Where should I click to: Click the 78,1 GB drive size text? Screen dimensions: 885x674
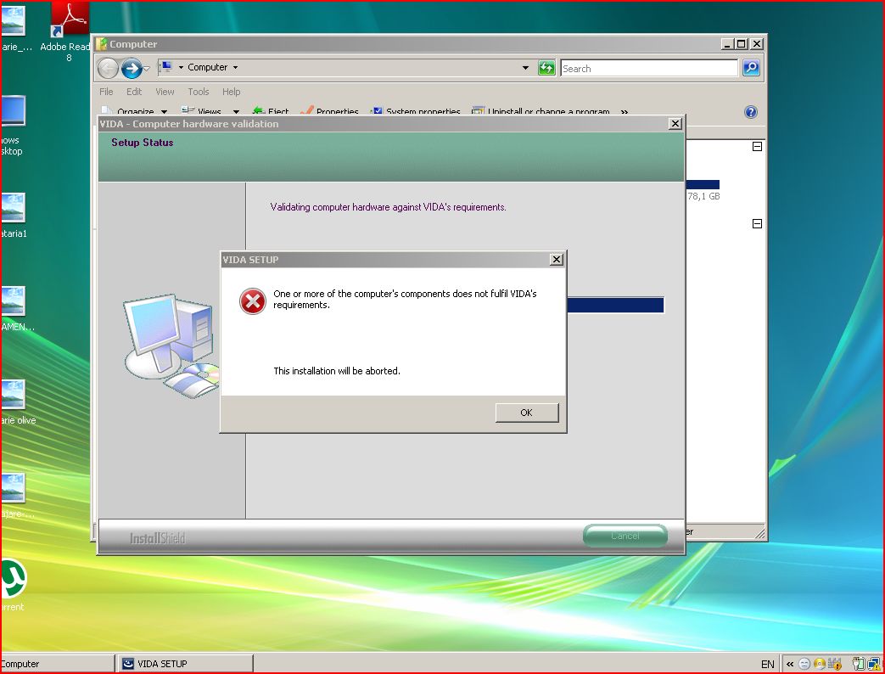point(703,196)
